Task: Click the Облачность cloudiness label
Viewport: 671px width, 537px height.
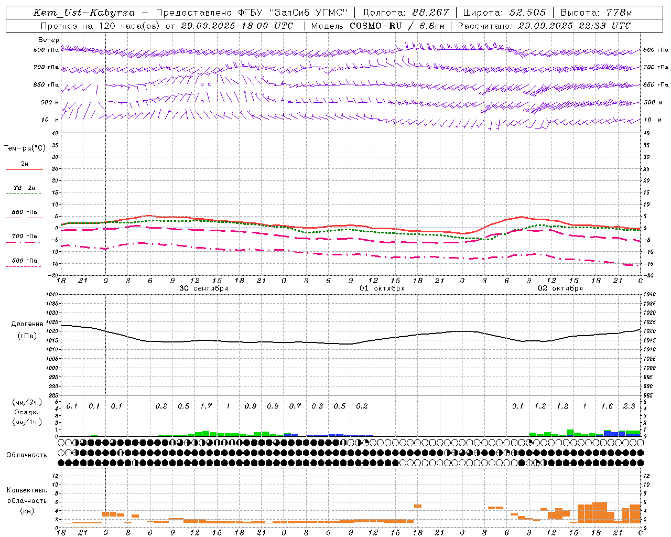Action: pos(27,455)
